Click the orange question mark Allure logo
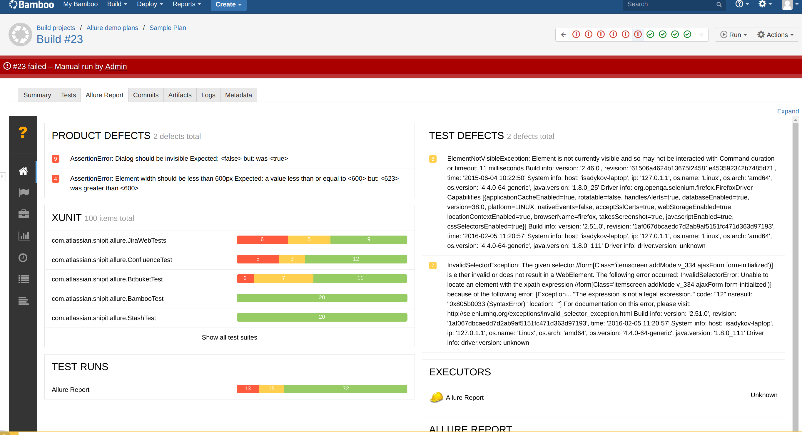Image resolution: width=802 pixels, height=435 pixels. click(x=23, y=132)
